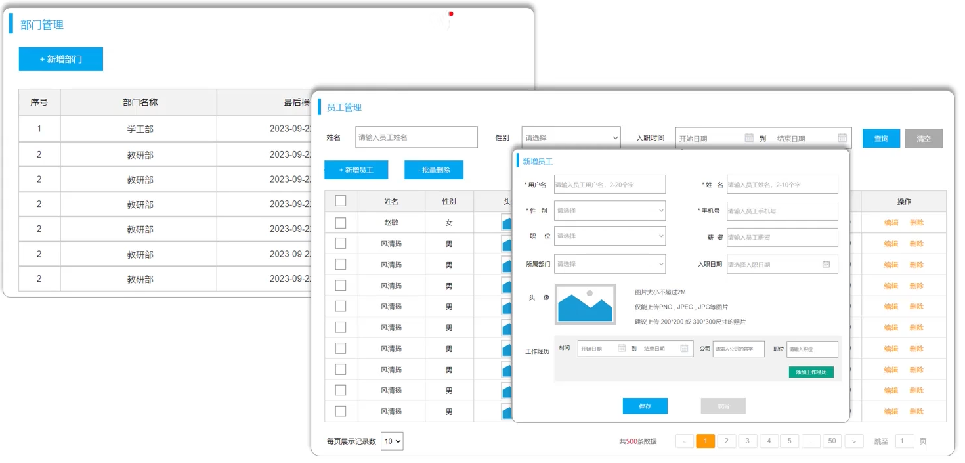Expand the 所属部门 dropdown
Viewport: 965px width, 463px height.
pyautogui.click(x=609, y=264)
